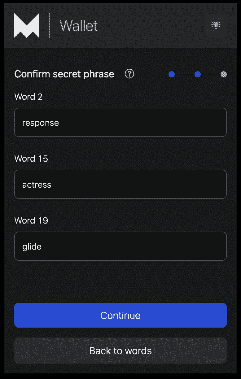Image resolution: width=241 pixels, height=379 pixels.
Task: Select the second blue progress step dot
Action: pos(198,74)
